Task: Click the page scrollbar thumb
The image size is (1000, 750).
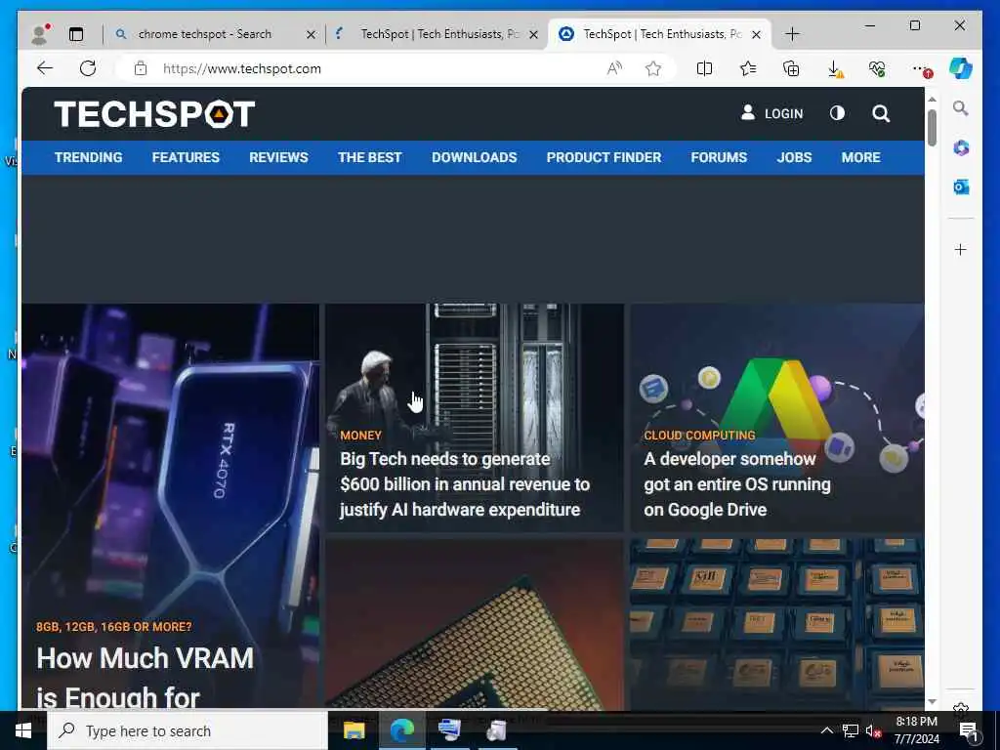Action: (932, 128)
